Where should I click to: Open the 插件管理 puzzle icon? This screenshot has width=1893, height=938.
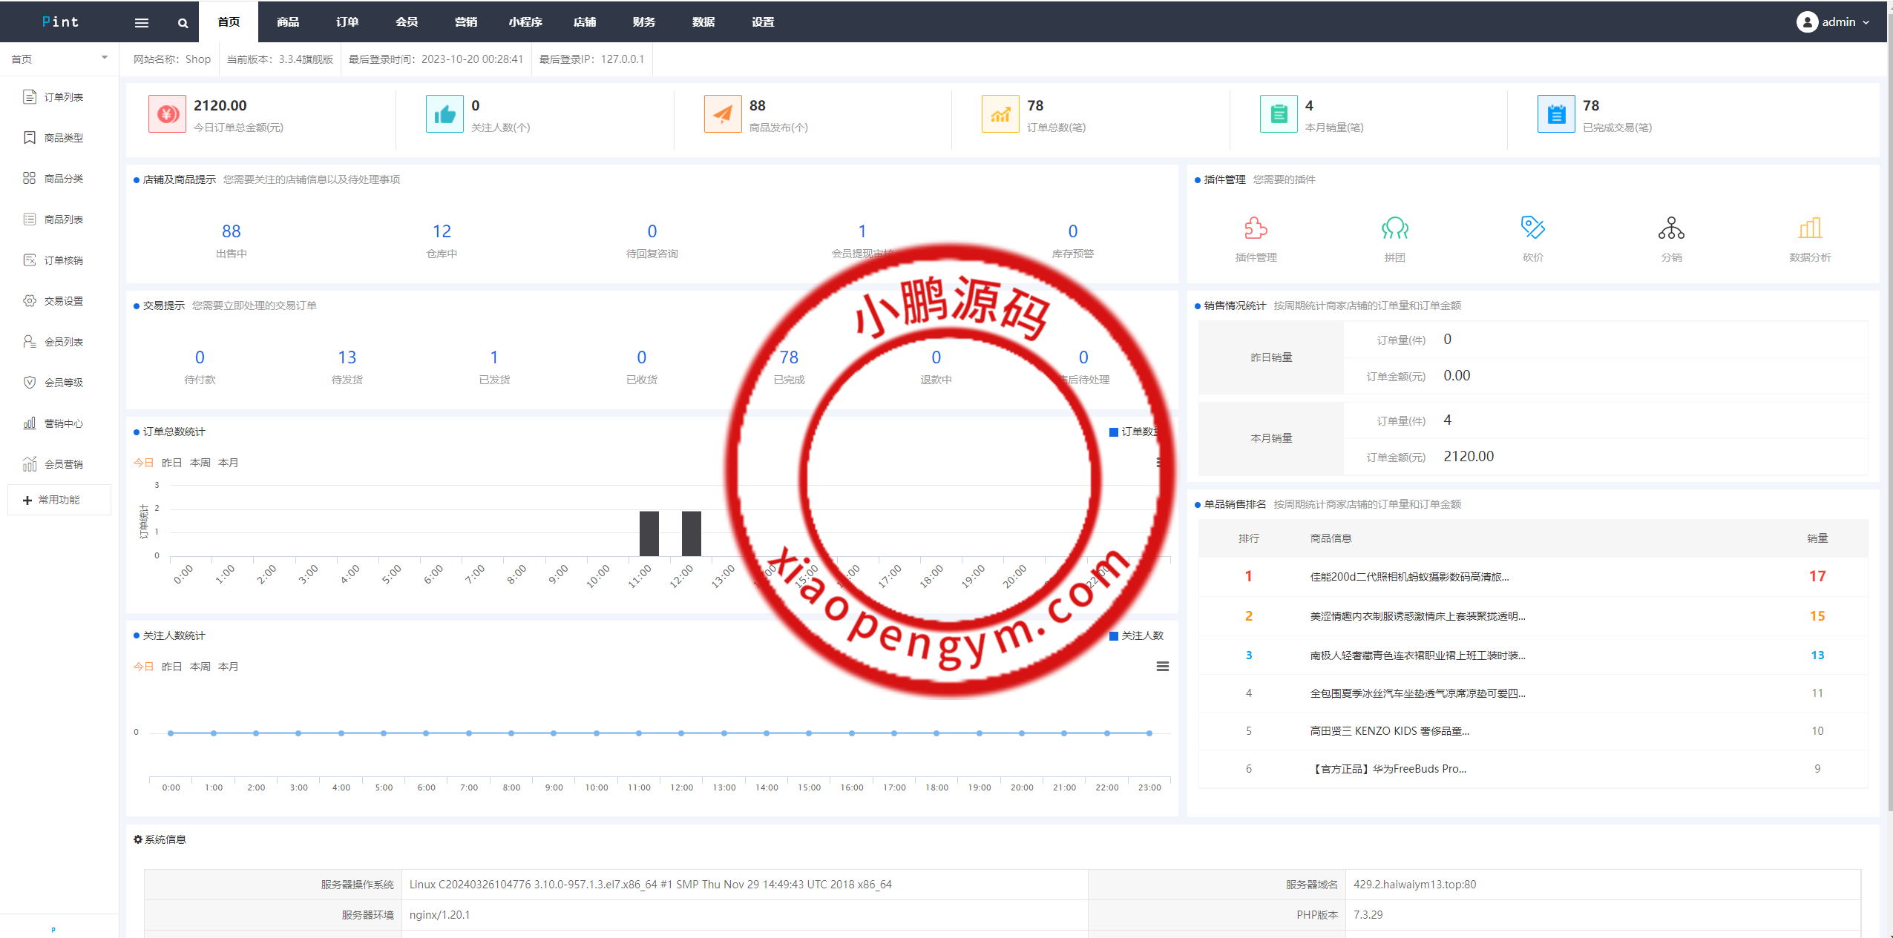[x=1256, y=228]
